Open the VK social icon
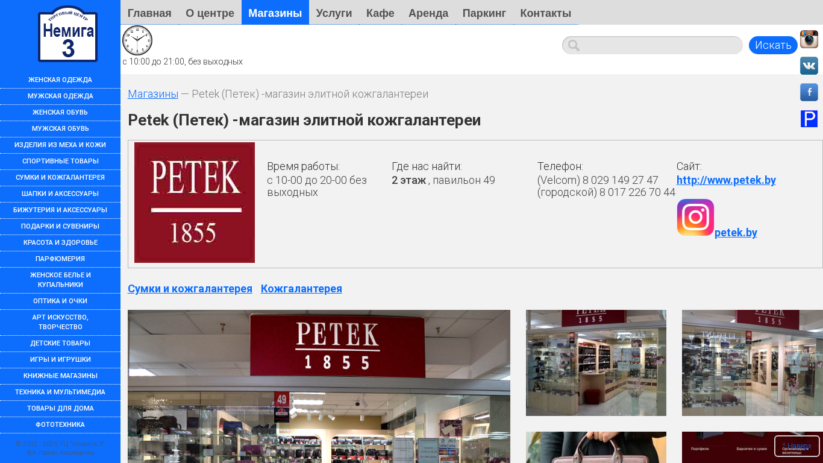Screen dimensions: 823x463 (x=809, y=66)
